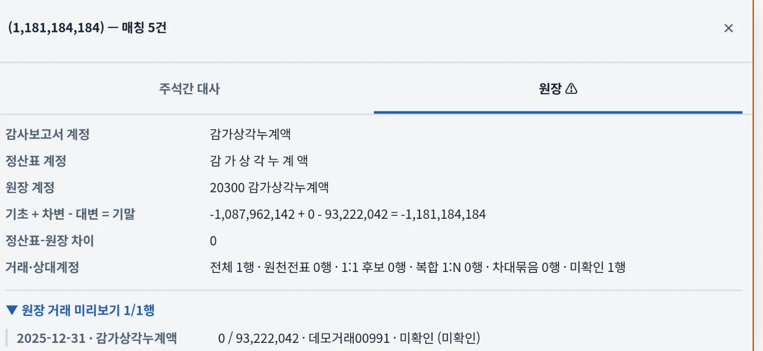Click the 원장 계정 label
The image size is (763, 351).
pos(29,187)
